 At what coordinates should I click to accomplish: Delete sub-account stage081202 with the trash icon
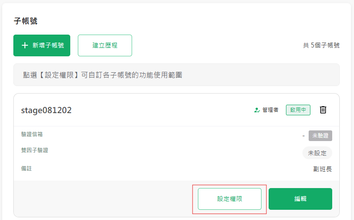point(323,110)
